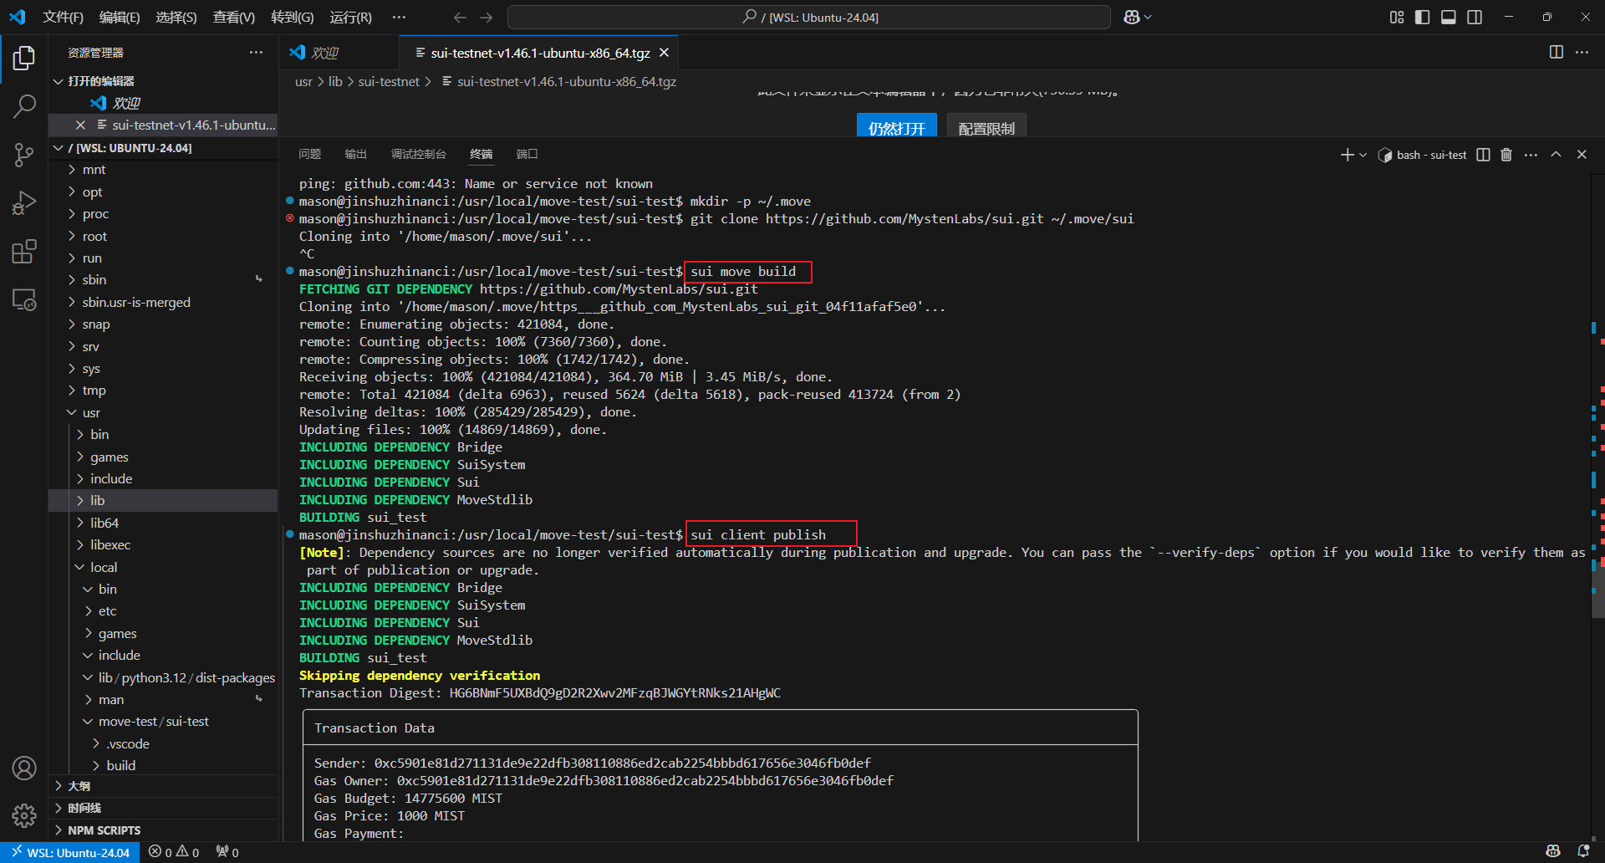Click the 仍然打开 open anyway button
The height and width of the screenshot is (863, 1605).
tap(896, 127)
